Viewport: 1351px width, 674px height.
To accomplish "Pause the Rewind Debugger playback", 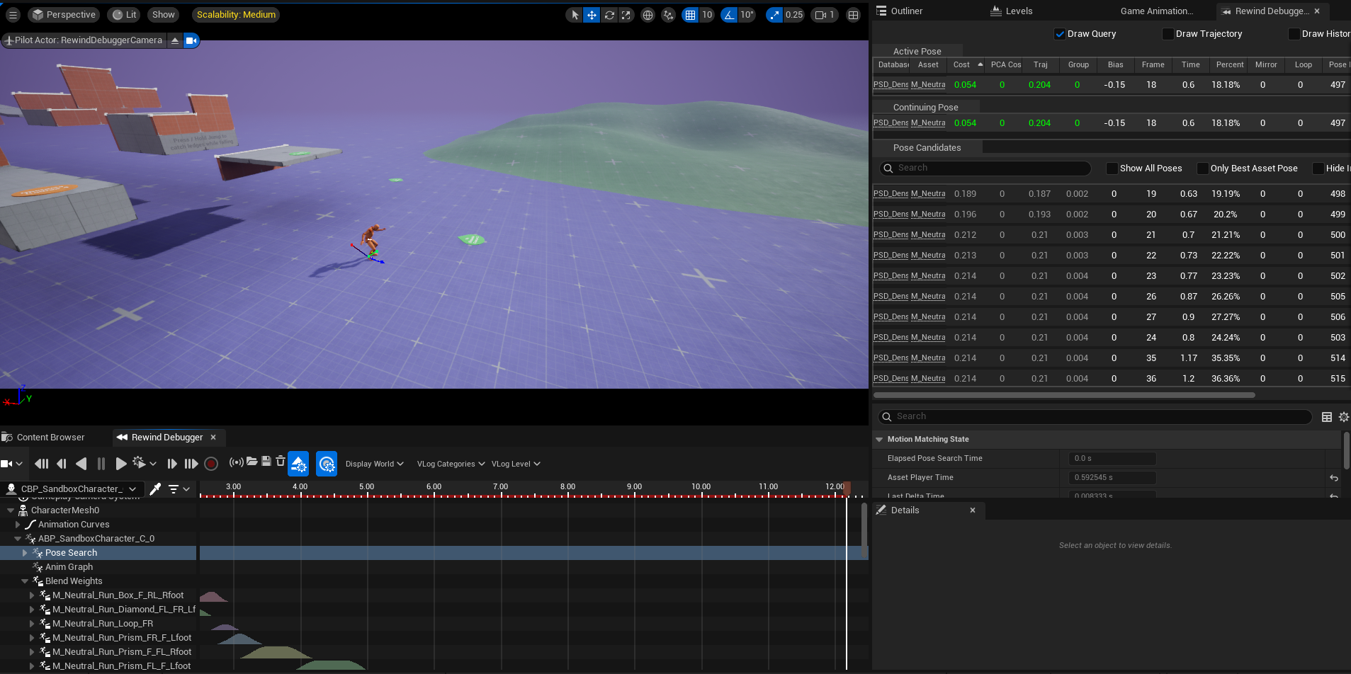I will point(101,464).
